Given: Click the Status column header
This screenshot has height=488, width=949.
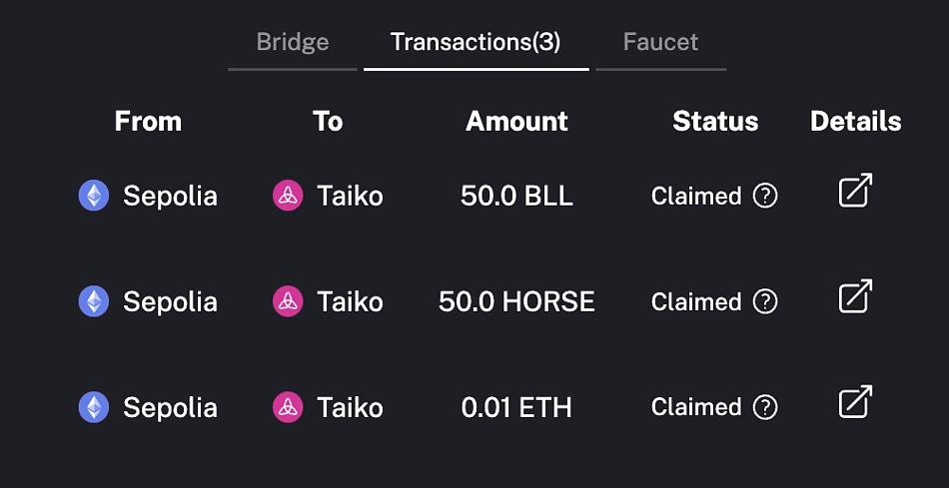Looking at the screenshot, I should point(715,122).
